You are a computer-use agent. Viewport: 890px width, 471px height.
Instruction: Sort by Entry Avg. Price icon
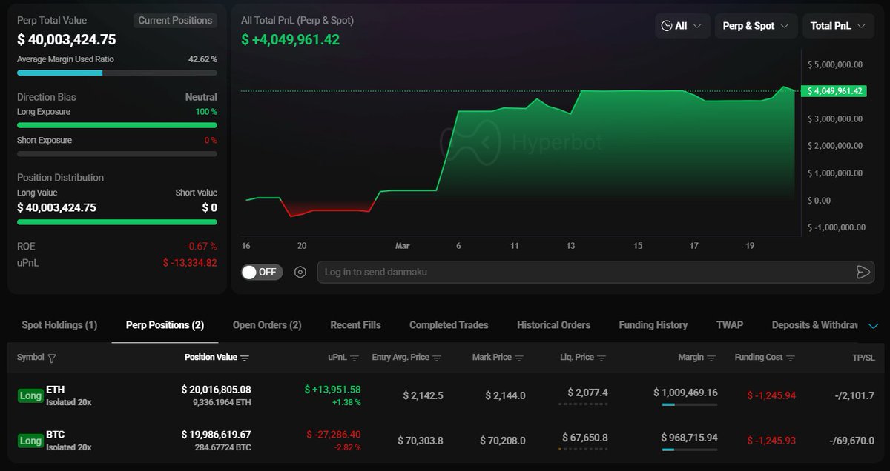click(x=437, y=358)
